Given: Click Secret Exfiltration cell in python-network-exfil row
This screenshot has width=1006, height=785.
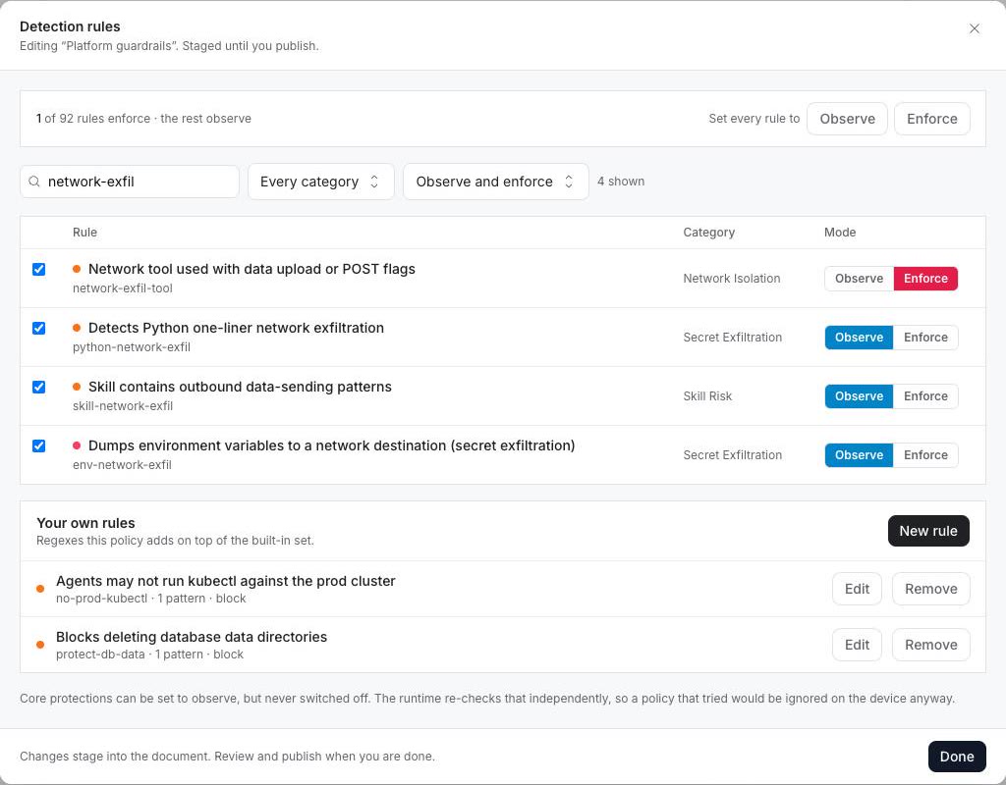Looking at the screenshot, I should [x=732, y=338].
